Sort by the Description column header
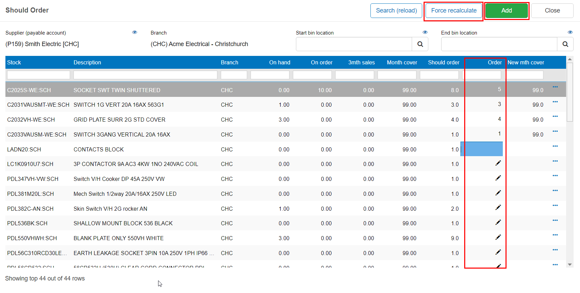This screenshot has width=580, height=293. [x=87, y=62]
